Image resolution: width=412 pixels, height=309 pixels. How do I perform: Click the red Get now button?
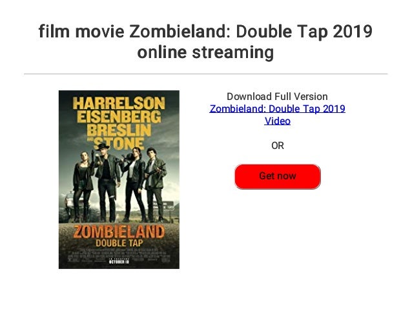(x=278, y=176)
